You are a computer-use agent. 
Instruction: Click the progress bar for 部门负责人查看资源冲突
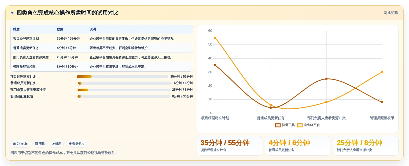click(x=124, y=90)
